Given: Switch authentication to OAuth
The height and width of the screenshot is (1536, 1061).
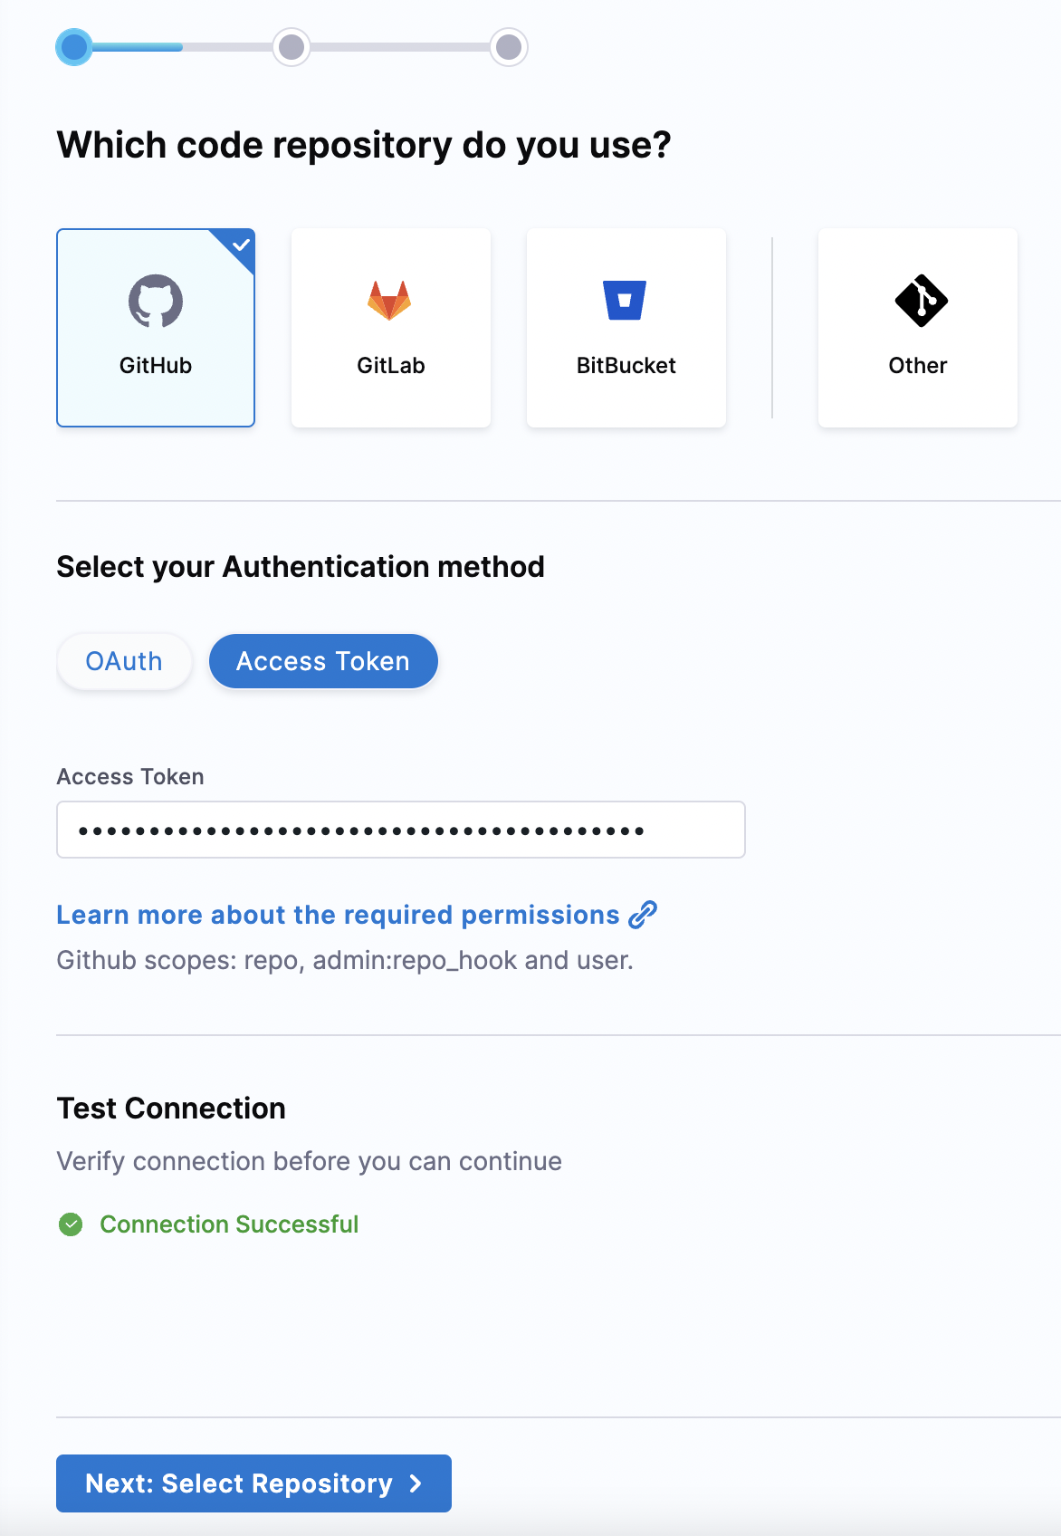Looking at the screenshot, I should tap(124, 661).
